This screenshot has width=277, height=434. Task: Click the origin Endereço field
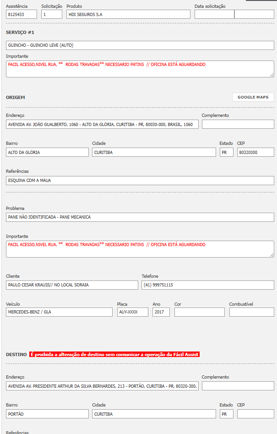point(102,124)
